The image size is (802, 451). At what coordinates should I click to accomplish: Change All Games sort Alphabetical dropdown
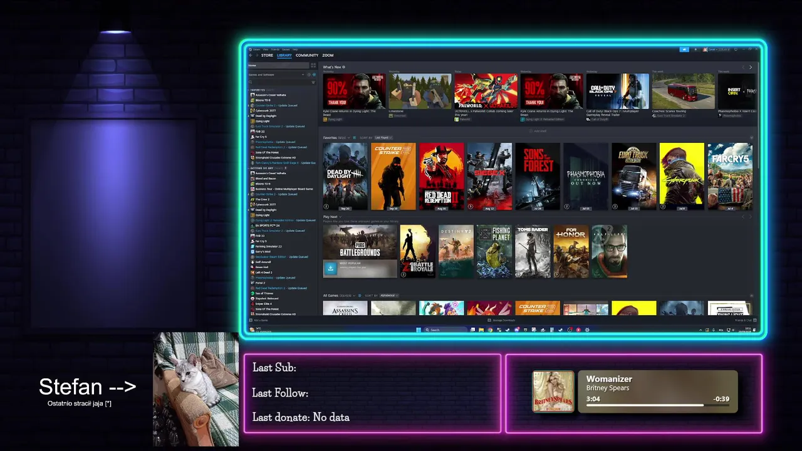point(389,296)
